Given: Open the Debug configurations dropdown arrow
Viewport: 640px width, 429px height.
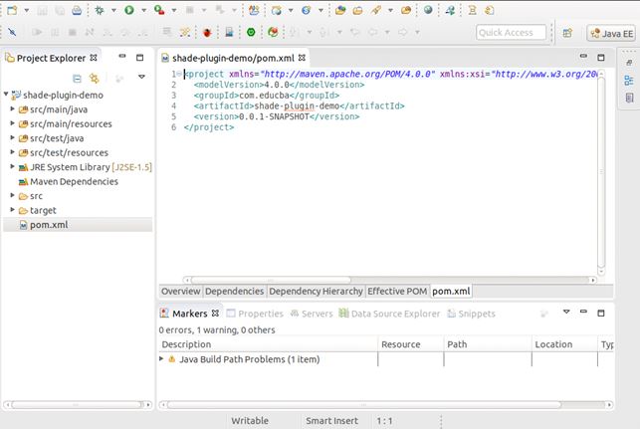Looking at the screenshot, I should tap(113, 10).
